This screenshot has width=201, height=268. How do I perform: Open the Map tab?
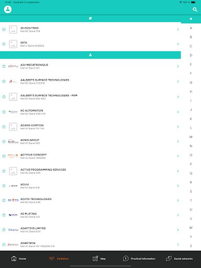click(99, 259)
